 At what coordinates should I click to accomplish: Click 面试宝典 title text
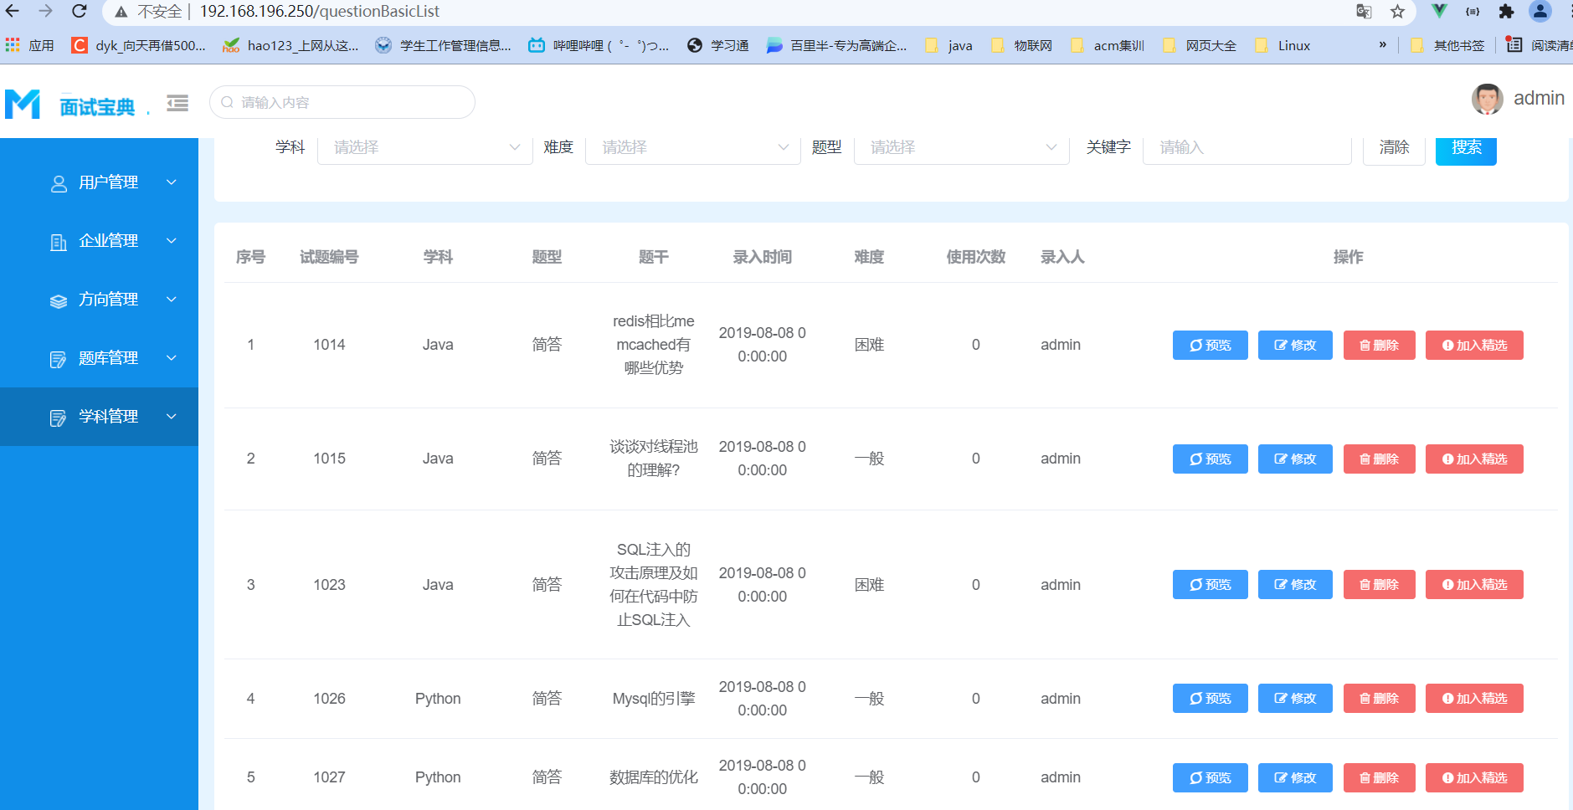pyautogui.click(x=97, y=106)
